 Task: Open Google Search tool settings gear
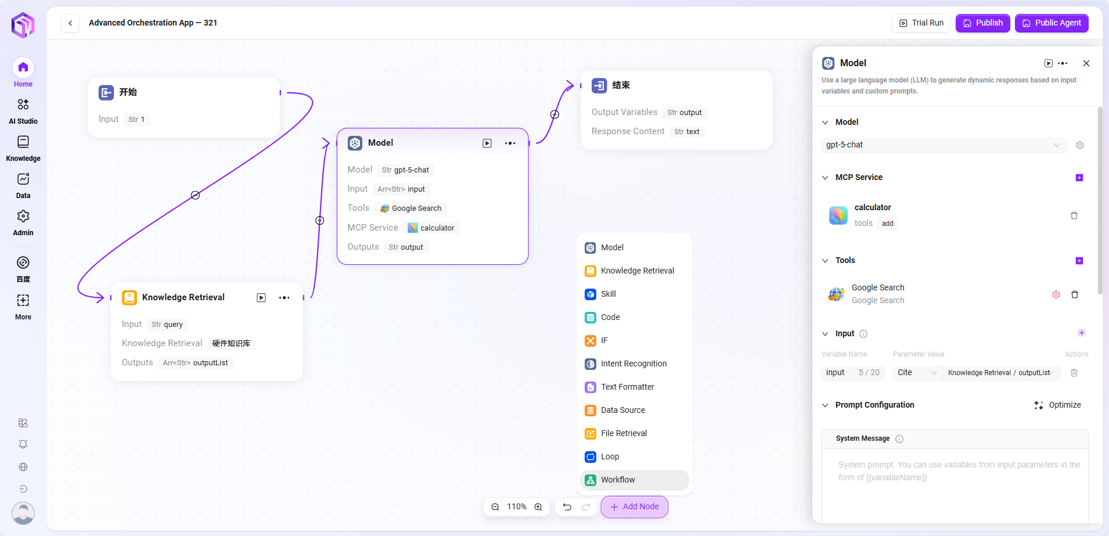coord(1056,294)
